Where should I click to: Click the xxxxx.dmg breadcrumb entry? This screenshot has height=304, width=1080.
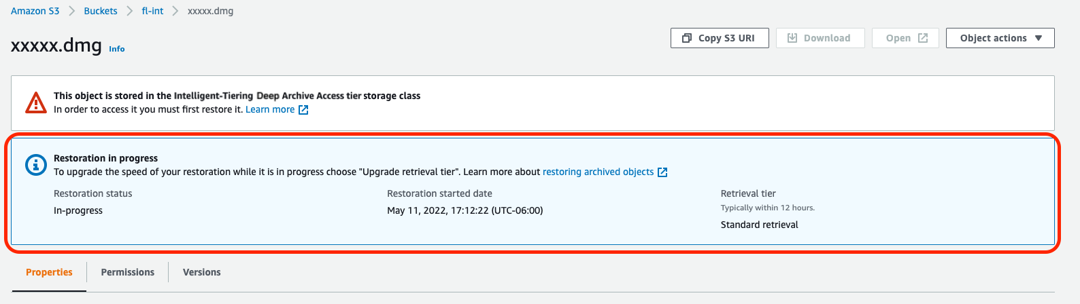[210, 11]
